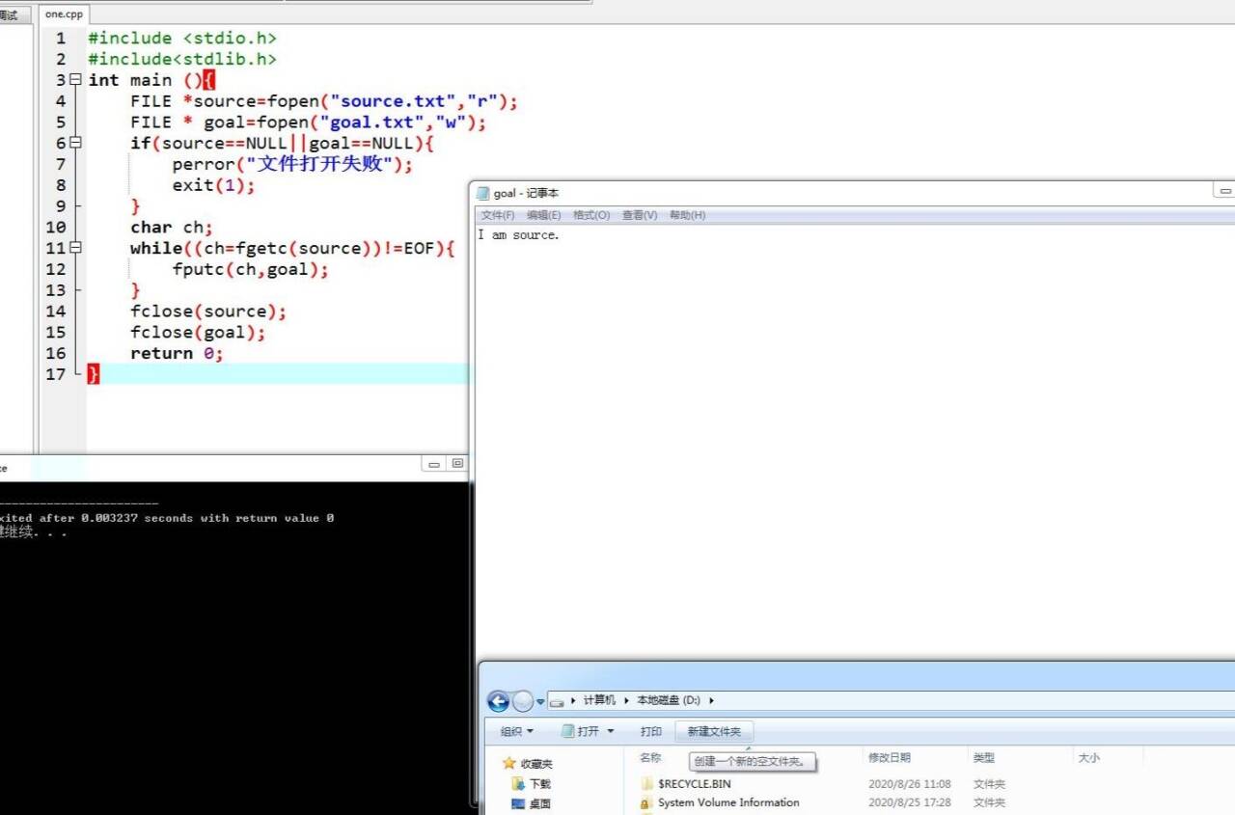Select the $RECYCLE.BIN folder

[694, 784]
